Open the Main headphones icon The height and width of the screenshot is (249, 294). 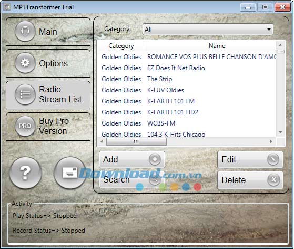pyautogui.click(x=25, y=31)
